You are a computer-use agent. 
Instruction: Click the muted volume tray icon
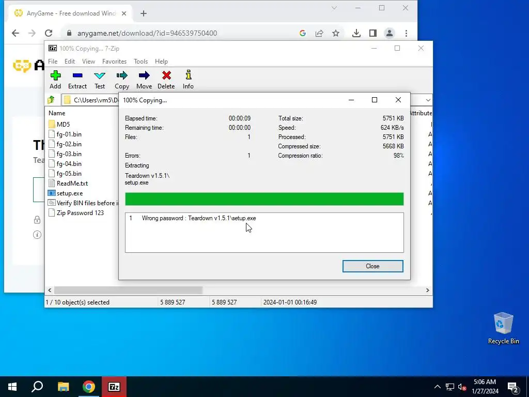tap(462, 387)
